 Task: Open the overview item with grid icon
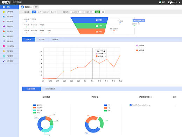pos(9,7)
